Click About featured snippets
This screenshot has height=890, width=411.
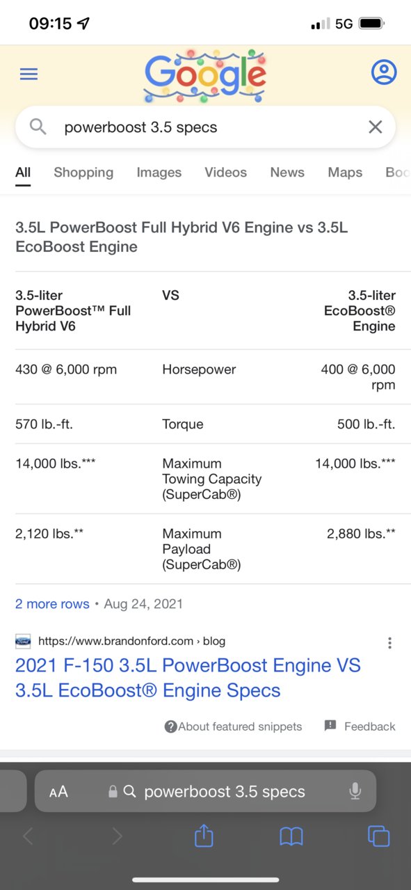pos(233,726)
